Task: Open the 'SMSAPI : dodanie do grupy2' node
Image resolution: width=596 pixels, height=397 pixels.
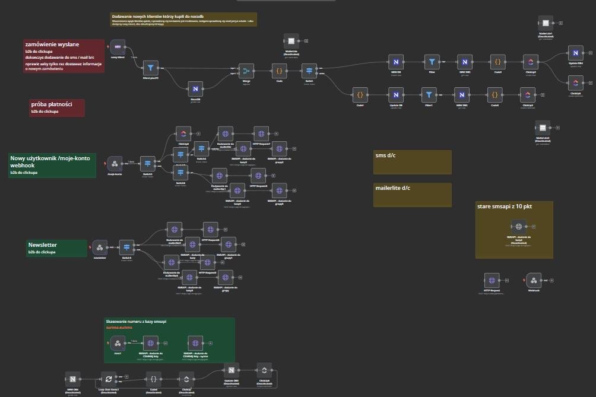Action: coord(280,148)
